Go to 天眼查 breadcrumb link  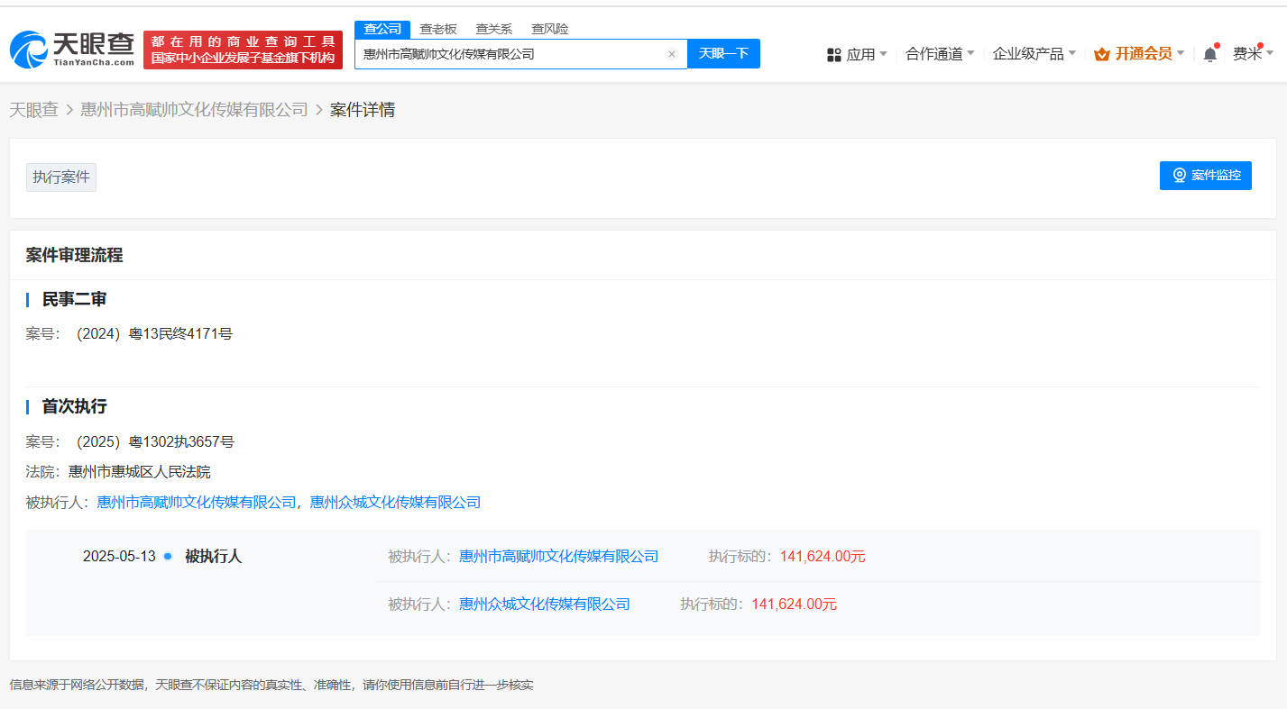(x=34, y=110)
